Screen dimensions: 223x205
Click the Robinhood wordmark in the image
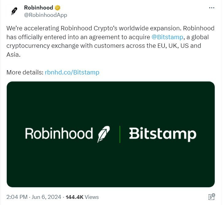[59, 134]
